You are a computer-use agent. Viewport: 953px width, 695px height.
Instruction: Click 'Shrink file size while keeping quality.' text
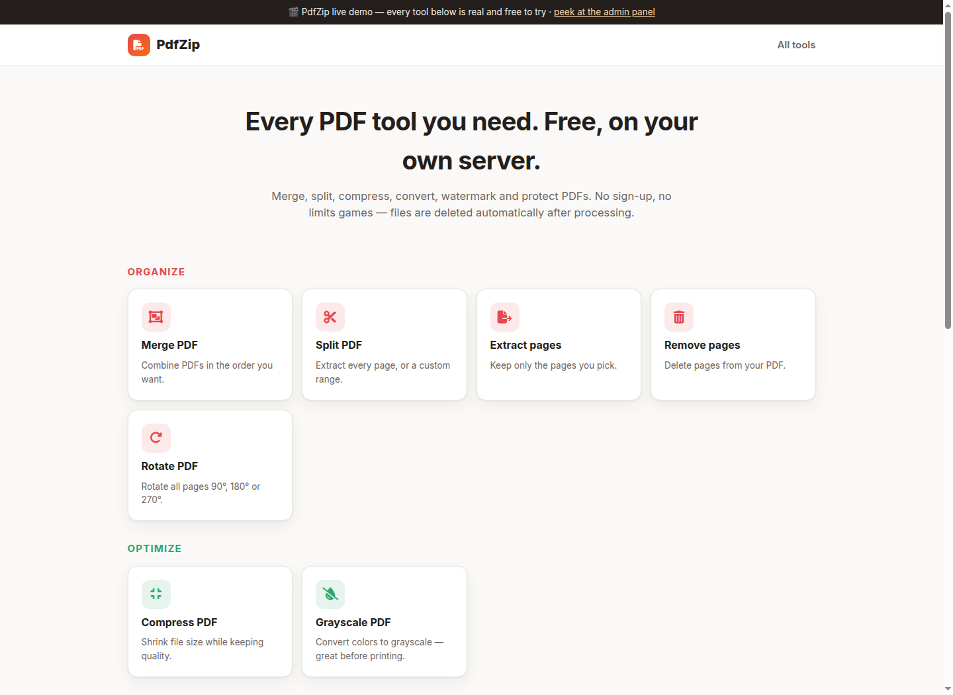tap(203, 649)
